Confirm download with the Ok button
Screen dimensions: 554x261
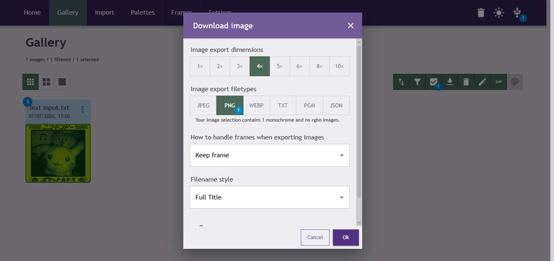346,237
